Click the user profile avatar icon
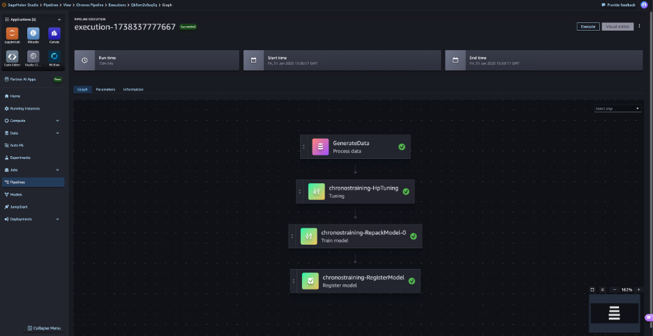653x336 pixels. tap(645, 5)
